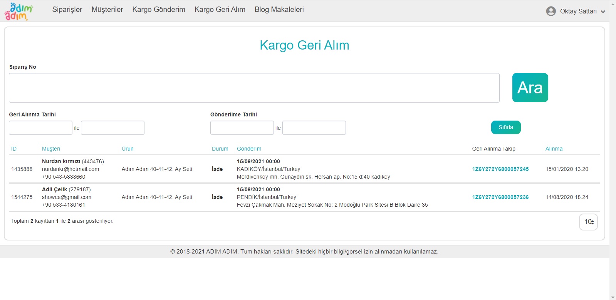Click the Gönderilme Tarihi start date field

pos(242,128)
